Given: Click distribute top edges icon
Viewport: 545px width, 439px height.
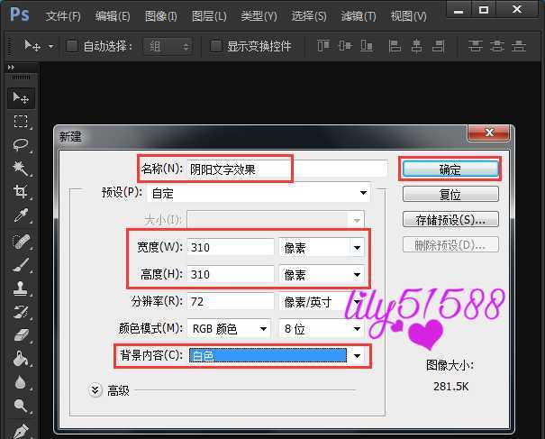Looking at the screenshot, I should [x=475, y=46].
